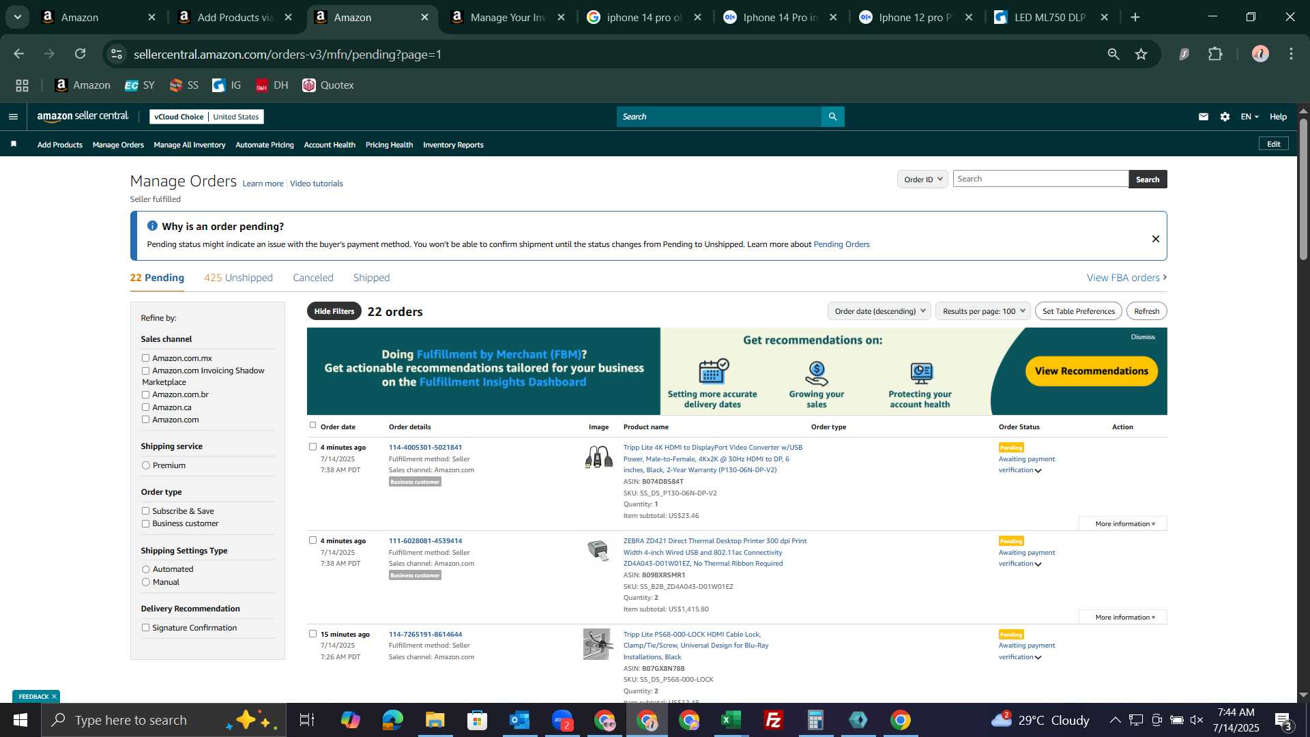Open the settings gear in Seller Central
The width and height of the screenshot is (1310, 737).
1225,117
